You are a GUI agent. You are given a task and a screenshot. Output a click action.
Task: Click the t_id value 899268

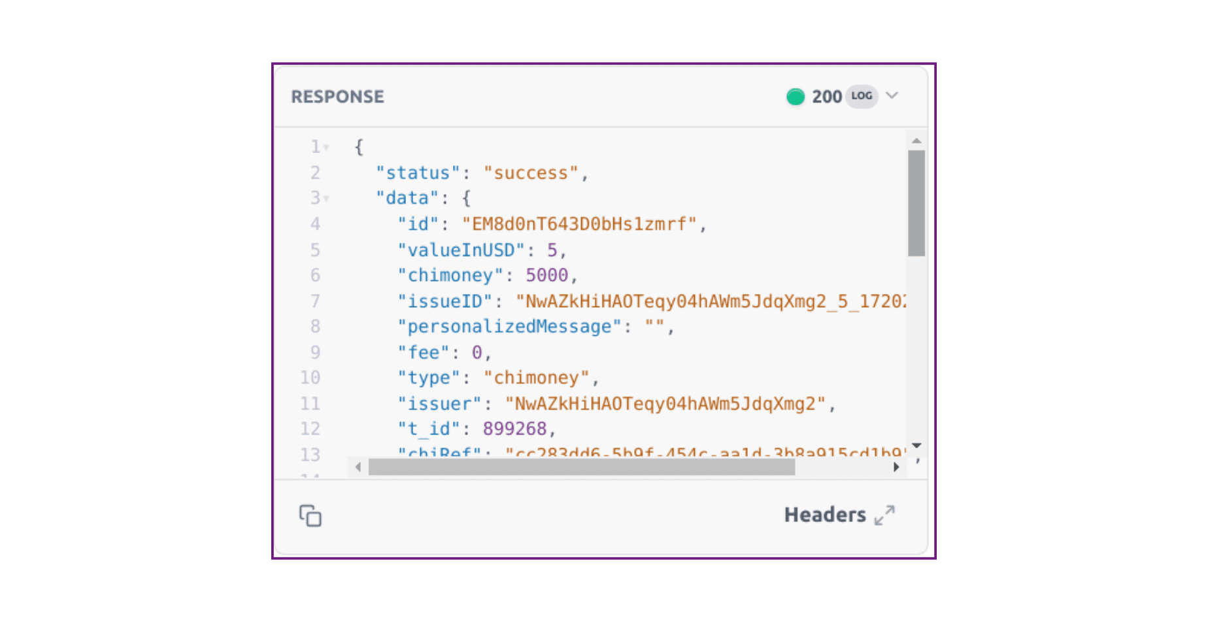tap(514, 429)
